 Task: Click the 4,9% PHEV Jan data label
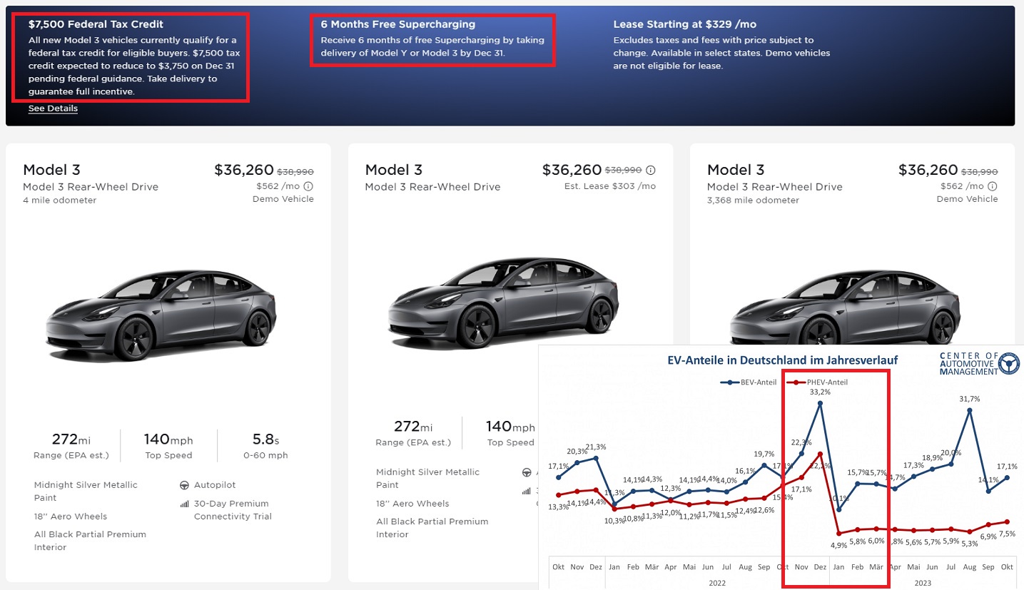pyautogui.click(x=838, y=545)
